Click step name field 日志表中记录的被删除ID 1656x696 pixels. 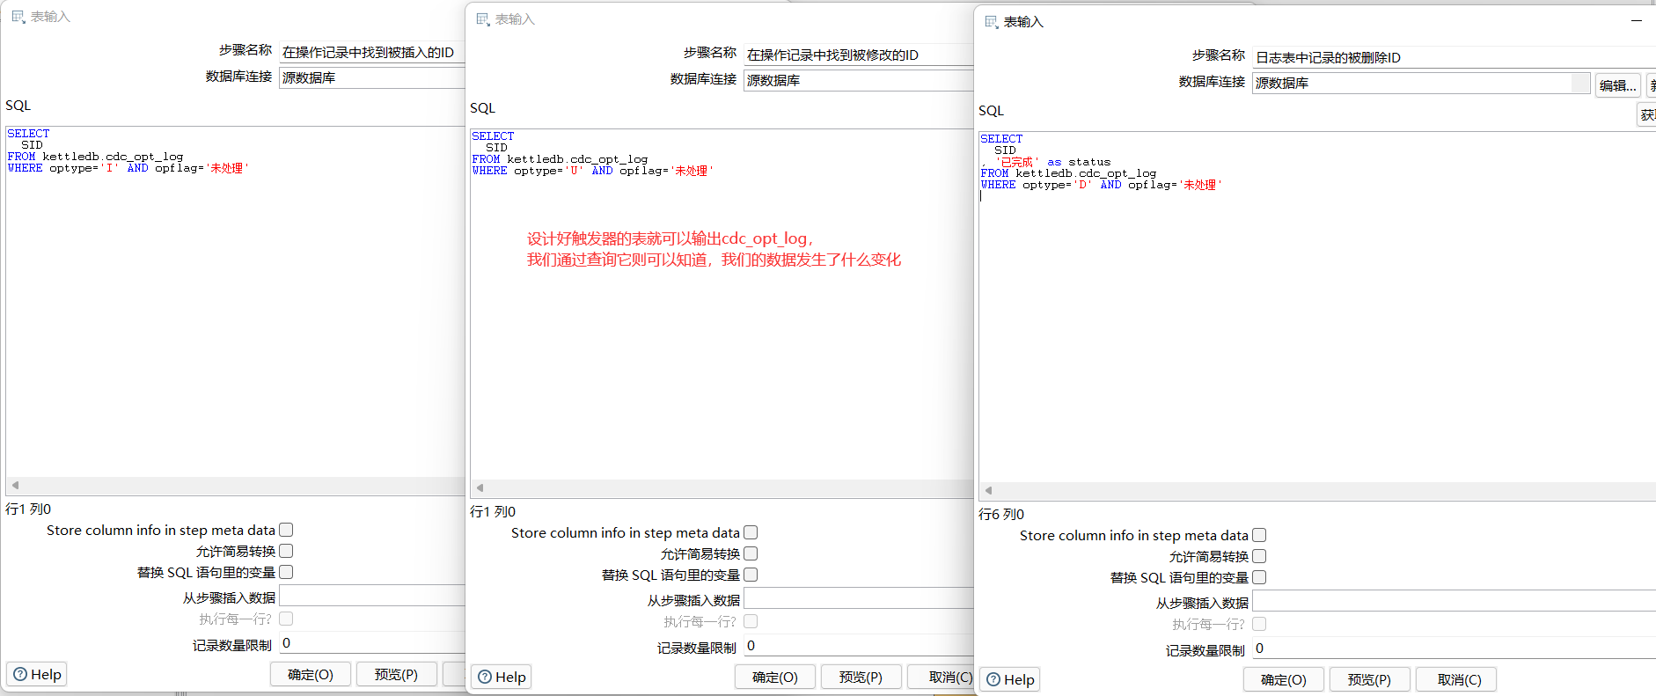coord(1454,57)
